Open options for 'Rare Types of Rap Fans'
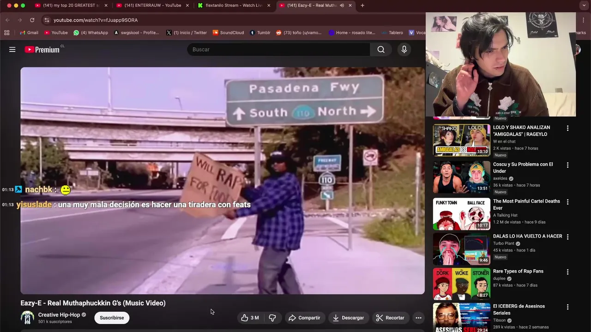591x332 pixels. click(568, 272)
